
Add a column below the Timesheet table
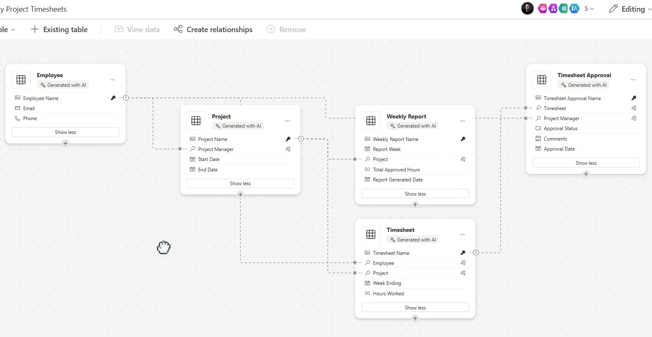point(415,318)
